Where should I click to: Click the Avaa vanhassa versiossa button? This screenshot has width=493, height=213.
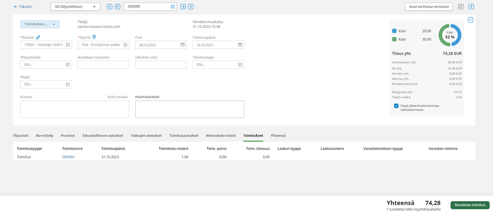click(x=428, y=6)
